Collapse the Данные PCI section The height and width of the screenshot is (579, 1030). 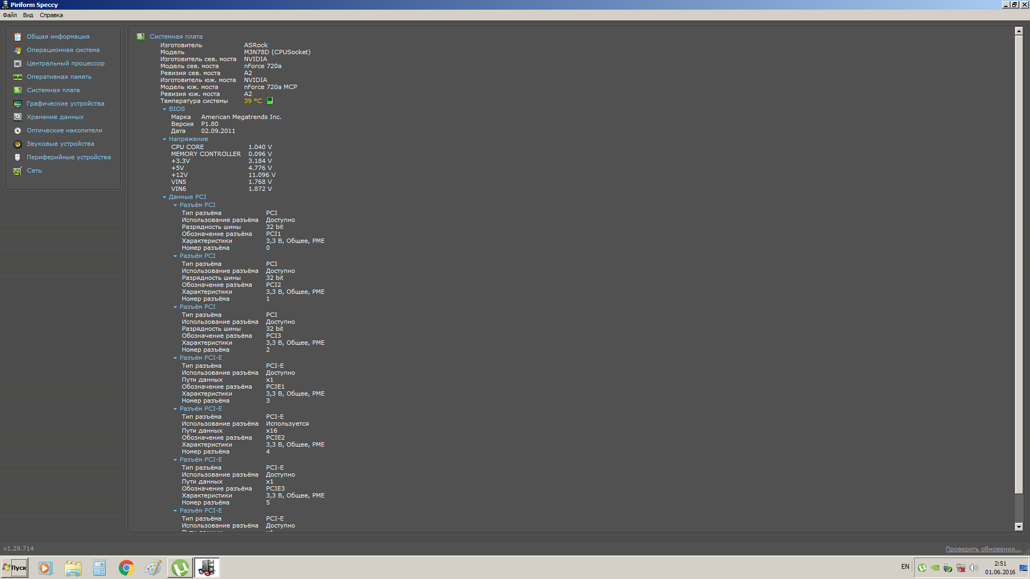click(165, 197)
